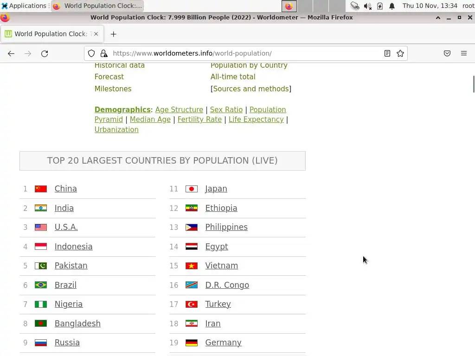The height and width of the screenshot is (356, 475).
Task: Click the forward navigation arrow
Action: point(28,54)
